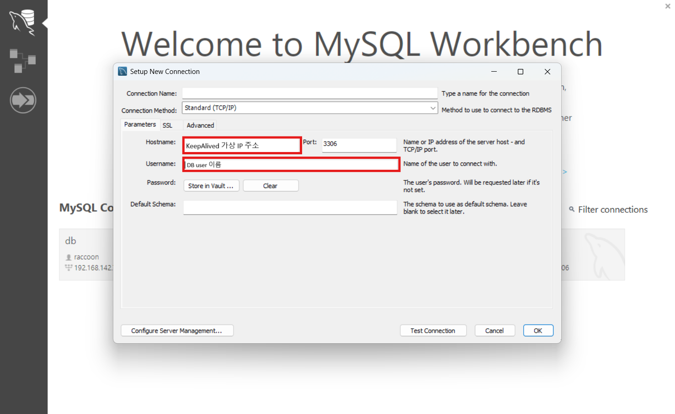
Task: Maximize the Setup New Connection dialog
Action: [x=520, y=72]
